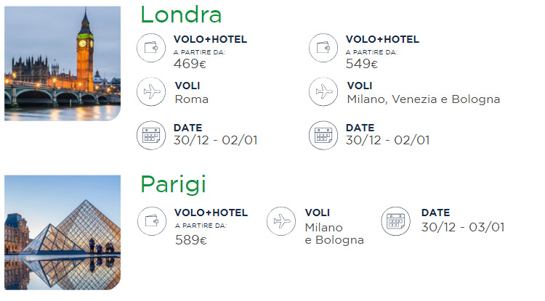Viewport: 545px width, 301px height.
Task: Open the Londra destination heading
Action: 181,15
